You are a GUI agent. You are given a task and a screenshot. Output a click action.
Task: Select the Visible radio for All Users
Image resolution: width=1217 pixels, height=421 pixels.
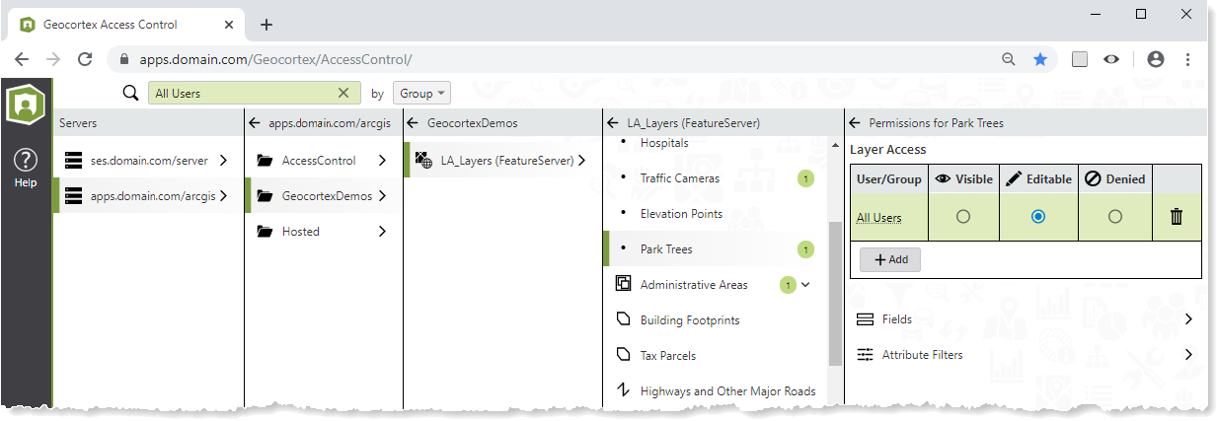pos(963,217)
